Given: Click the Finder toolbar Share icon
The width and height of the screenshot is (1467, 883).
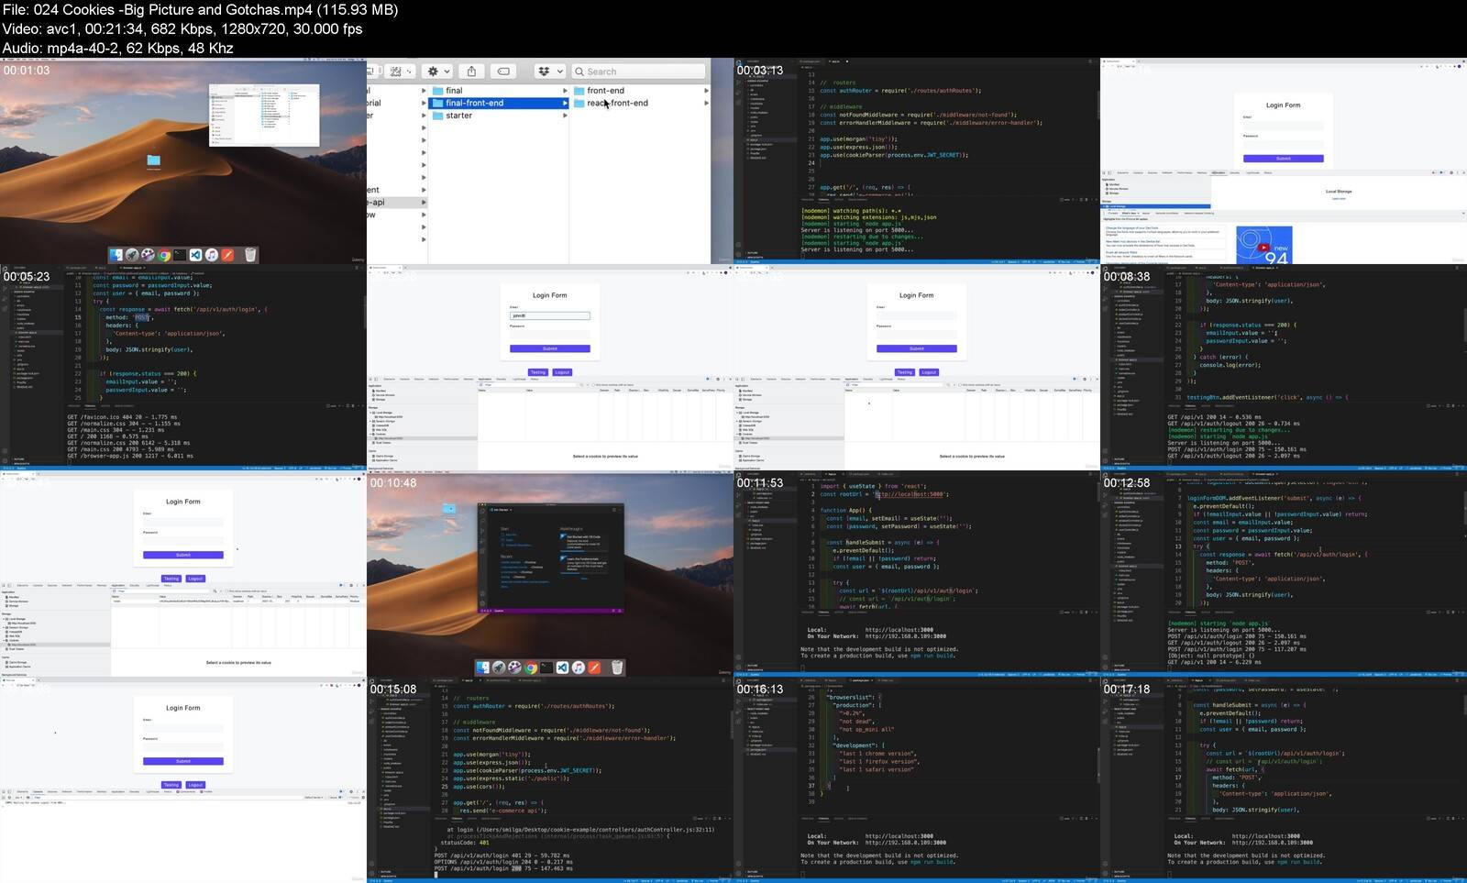Looking at the screenshot, I should coord(471,72).
